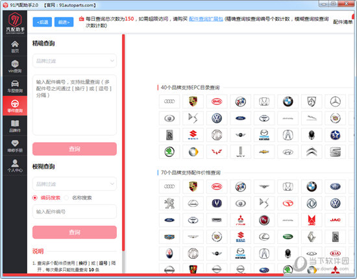Choose Cadillac logo in EPC catalog section
Screen dimensions: 357x279
(x=336, y=118)
